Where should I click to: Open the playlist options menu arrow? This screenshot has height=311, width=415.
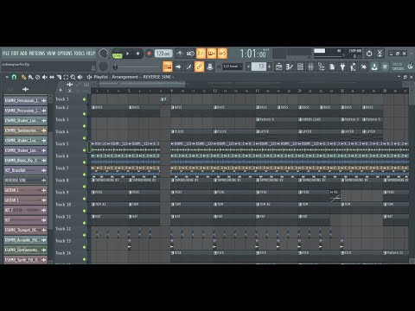[7, 77]
